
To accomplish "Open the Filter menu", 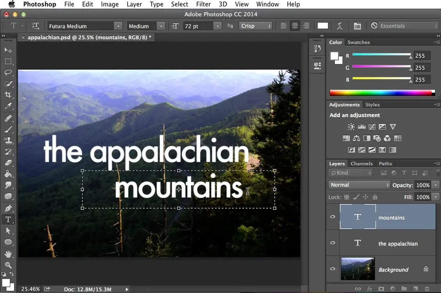I will pos(203,4).
